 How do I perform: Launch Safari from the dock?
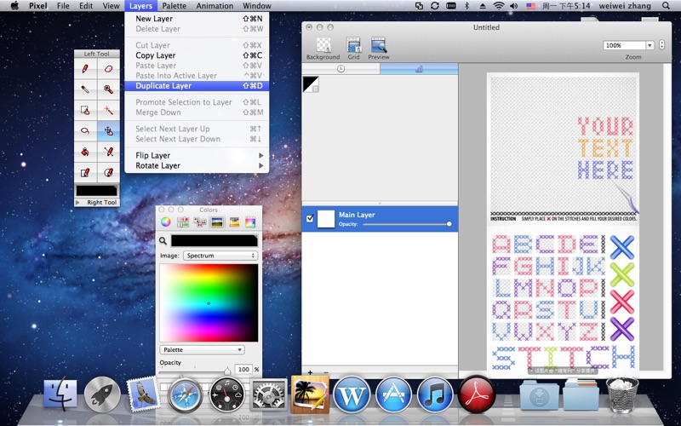click(x=185, y=394)
